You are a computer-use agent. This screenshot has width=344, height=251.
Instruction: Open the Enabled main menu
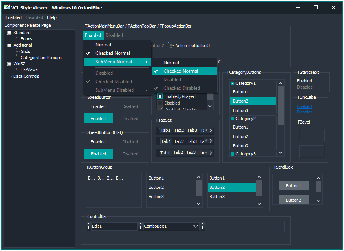[14, 17]
